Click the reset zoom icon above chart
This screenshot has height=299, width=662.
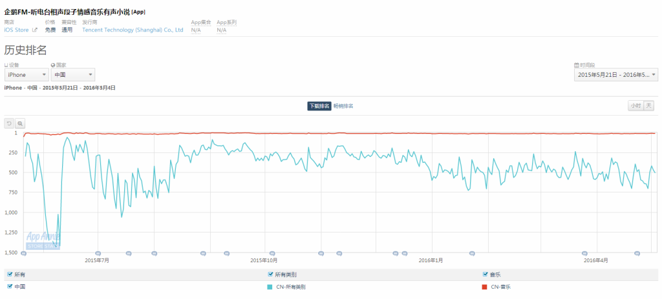9,123
